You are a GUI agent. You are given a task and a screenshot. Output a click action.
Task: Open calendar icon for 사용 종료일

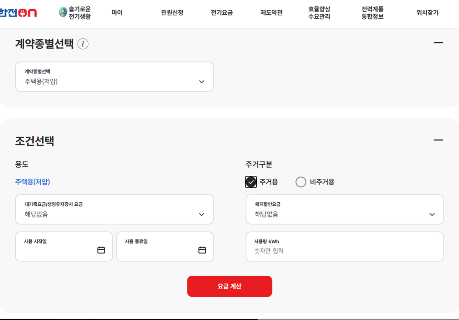[x=202, y=250]
